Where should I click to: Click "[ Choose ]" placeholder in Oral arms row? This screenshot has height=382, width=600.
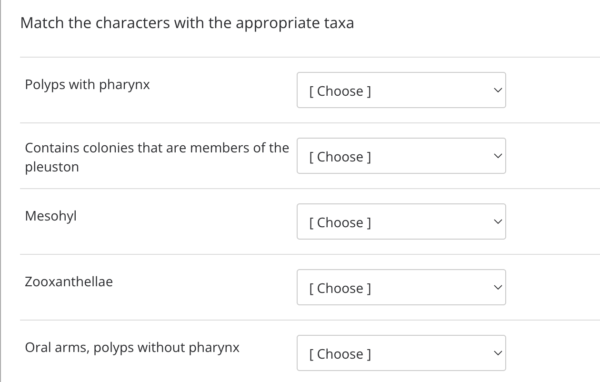pyautogui.click(x=340, y=354)
